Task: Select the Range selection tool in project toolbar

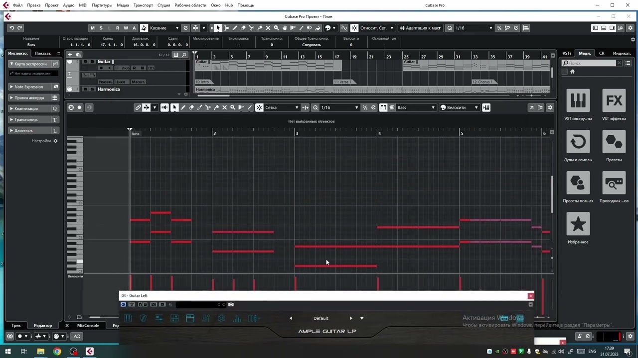Action: click(x=226, y=28)
